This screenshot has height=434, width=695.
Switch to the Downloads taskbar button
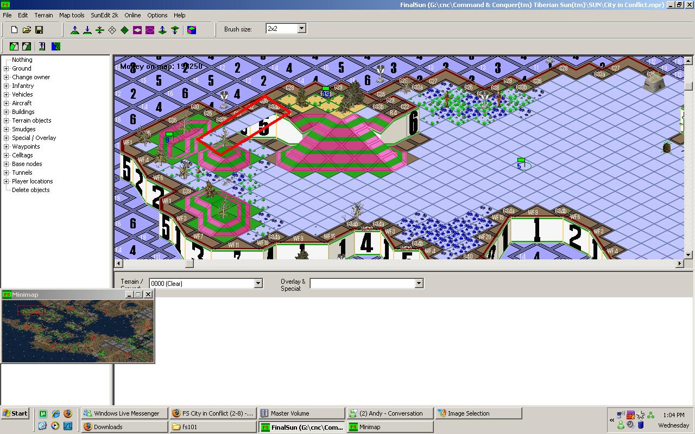[x=124, y=427]
